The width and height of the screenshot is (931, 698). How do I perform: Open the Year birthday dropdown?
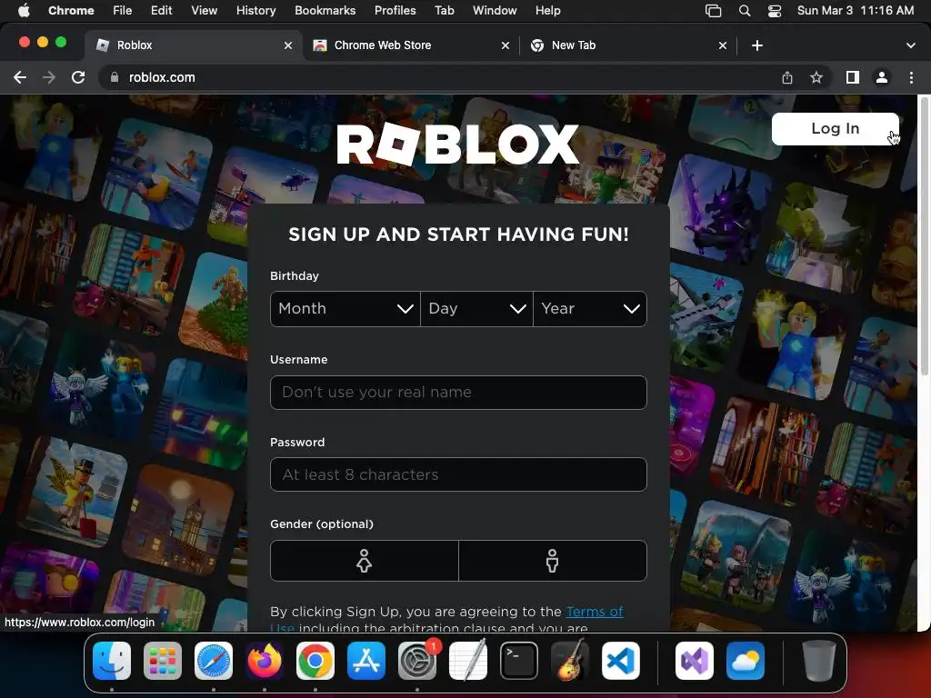click(x=590, y=309)
